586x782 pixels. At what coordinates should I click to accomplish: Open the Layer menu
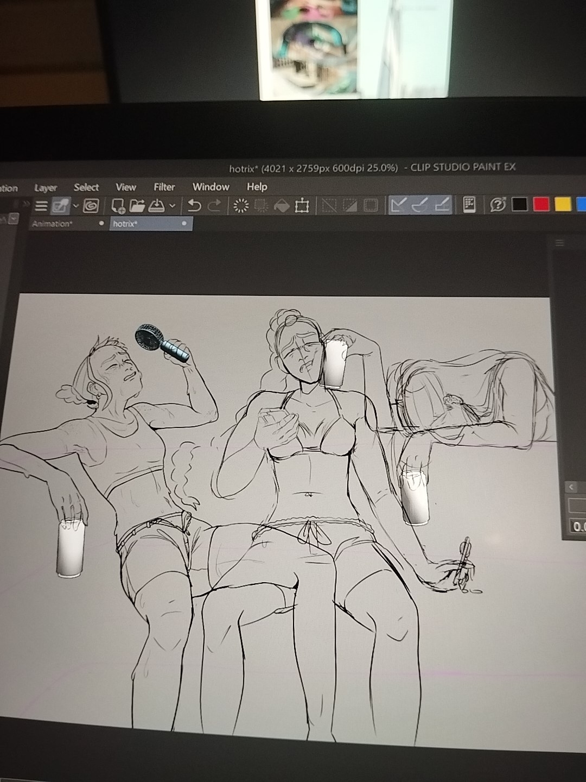(x=46, y=188)
